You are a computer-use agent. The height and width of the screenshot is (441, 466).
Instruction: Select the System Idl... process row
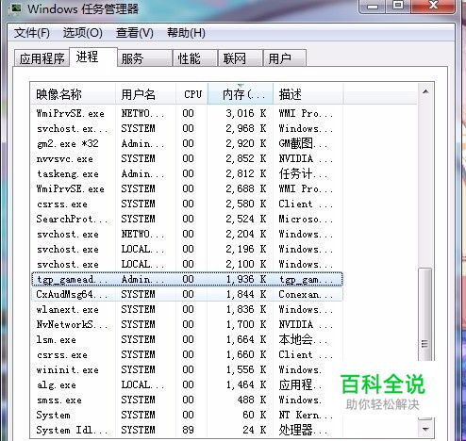click(x=187, y=430)
